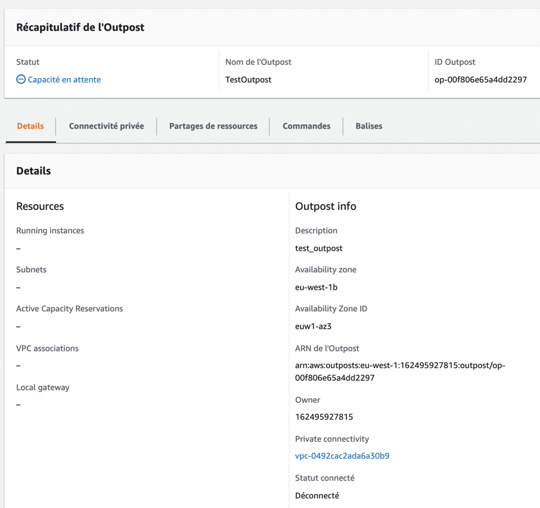Viewport: 540px width, 508px height.
Task: Click the Outpost ID value in the summary
Action: [x=480, y=80]
